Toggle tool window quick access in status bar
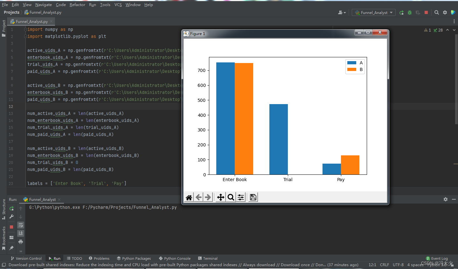 point(3,265)
